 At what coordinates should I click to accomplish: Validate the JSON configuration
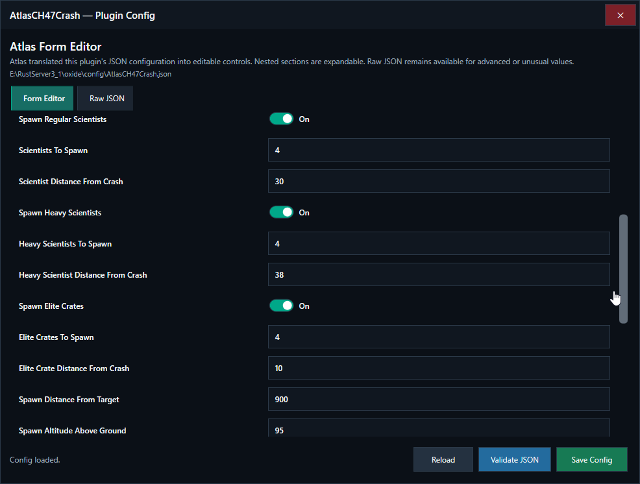[x=514, y=459]
